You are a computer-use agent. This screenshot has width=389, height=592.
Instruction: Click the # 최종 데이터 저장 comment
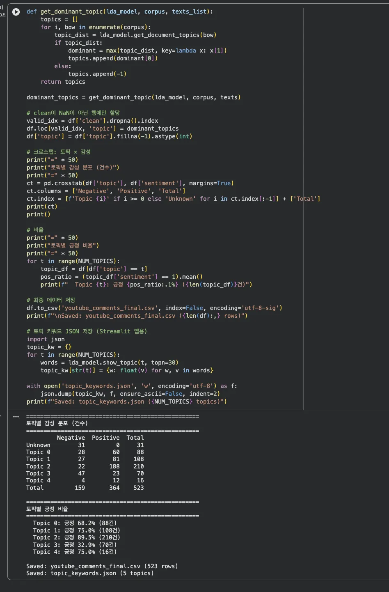(x=50, y=300)
